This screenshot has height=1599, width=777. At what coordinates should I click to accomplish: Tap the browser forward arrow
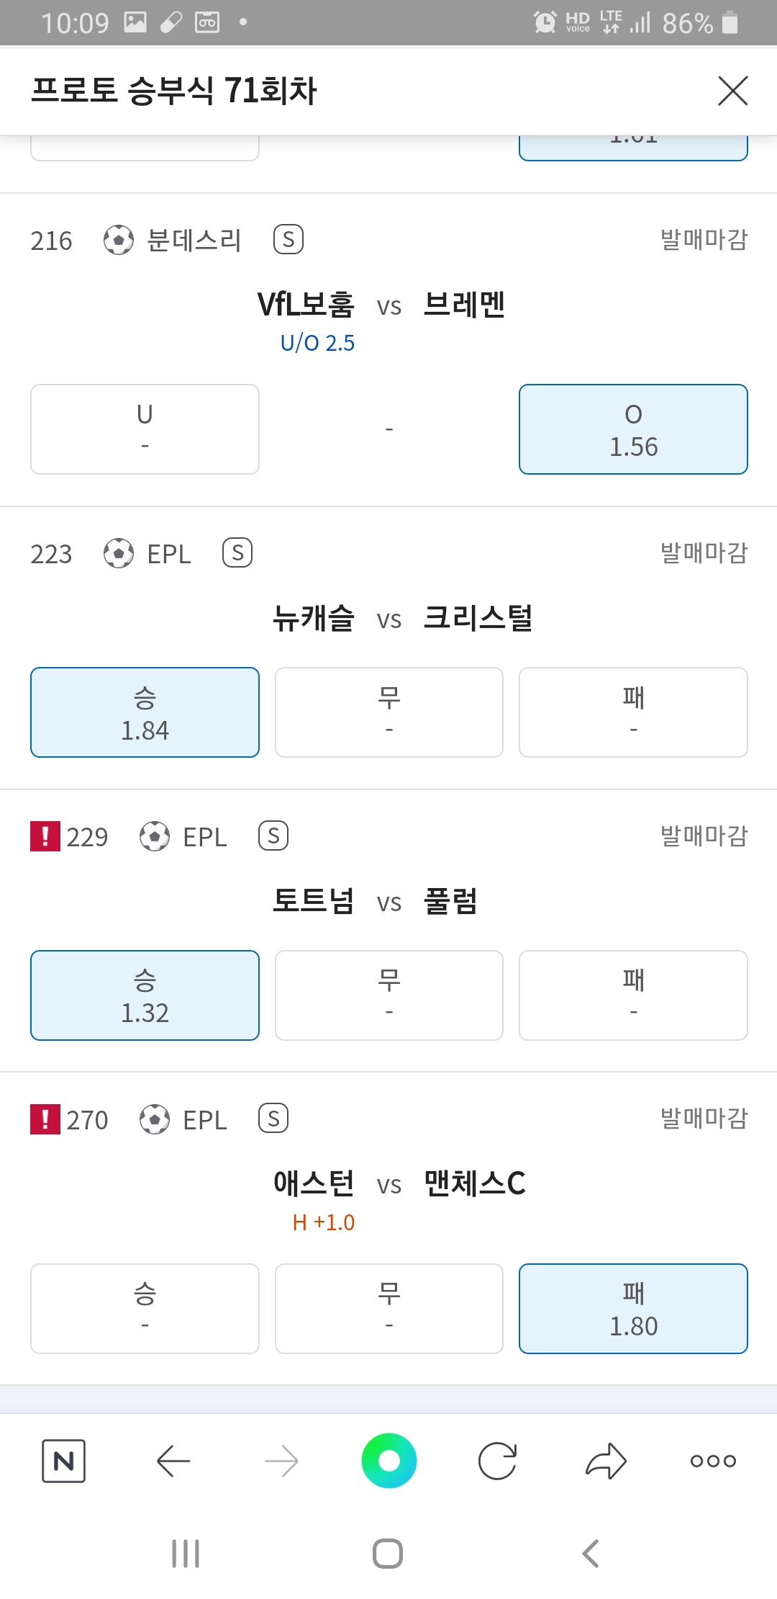pyautogui.click(x=281, y=1461)
